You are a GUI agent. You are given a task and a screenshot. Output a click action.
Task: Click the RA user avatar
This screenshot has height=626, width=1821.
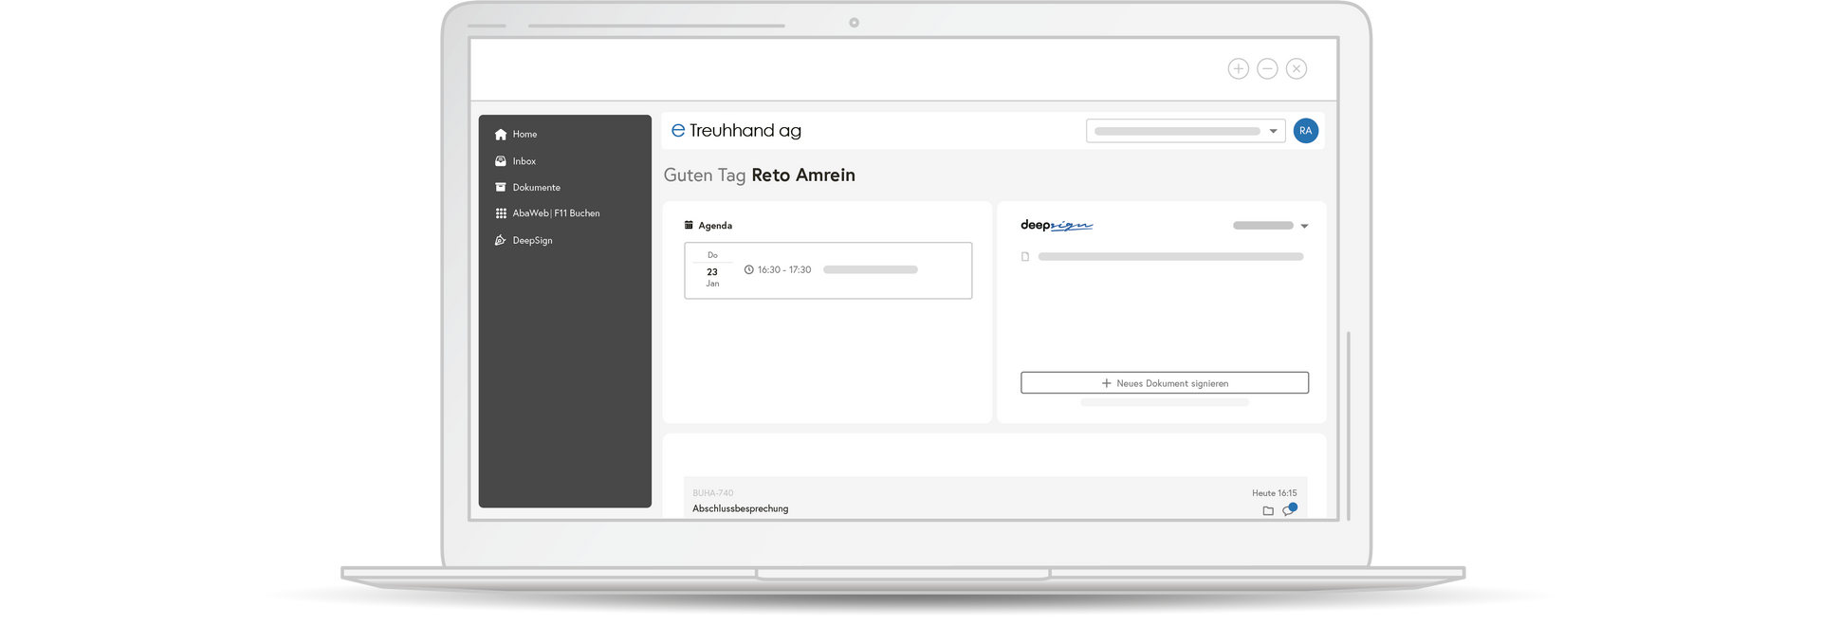(x=1306, y=131)
